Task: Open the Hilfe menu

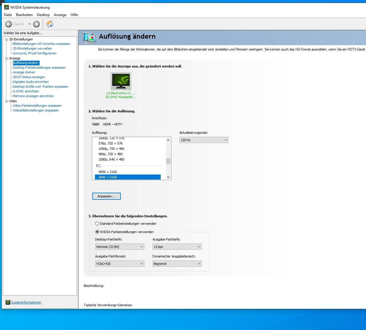Action: pyautogui.click(x=74, y=15)
